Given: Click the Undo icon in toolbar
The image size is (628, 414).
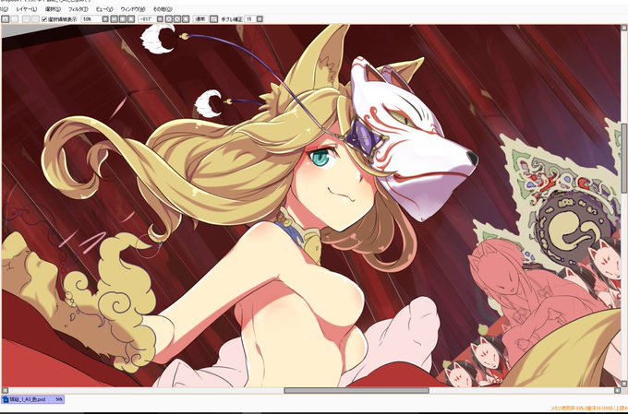Looking at the screenshot, I should coord(6,18).
